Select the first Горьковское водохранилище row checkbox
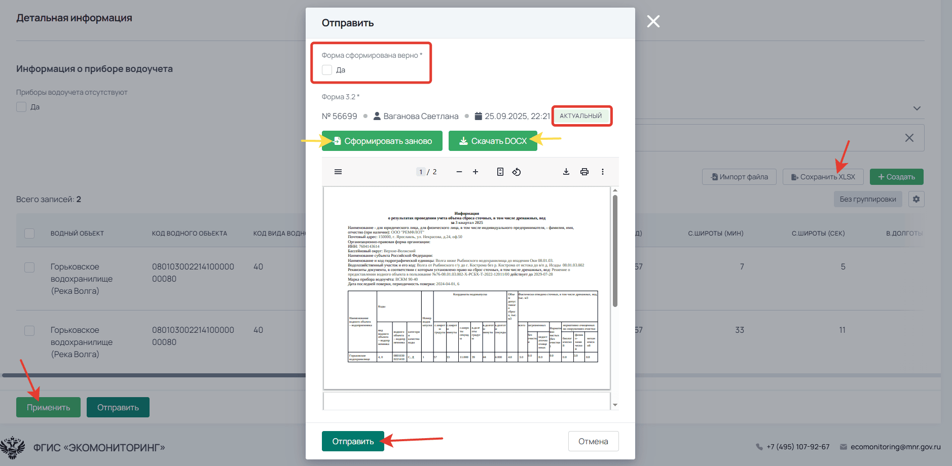The height and width of the screenshot is (466, 952). pyautogui.click(x=29, y=267)
